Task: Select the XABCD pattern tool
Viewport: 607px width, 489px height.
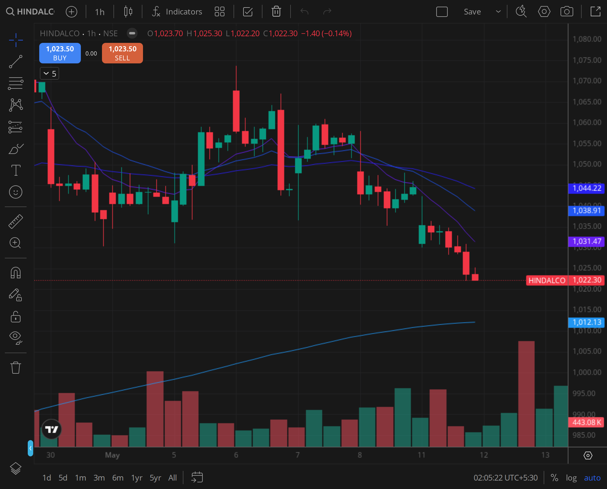Action: 16,105
